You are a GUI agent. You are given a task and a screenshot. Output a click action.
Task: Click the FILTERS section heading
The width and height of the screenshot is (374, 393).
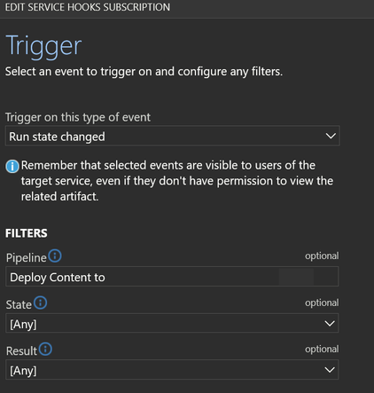tap(27, 233)
